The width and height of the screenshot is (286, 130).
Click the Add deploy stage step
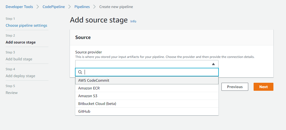(20, 76)
